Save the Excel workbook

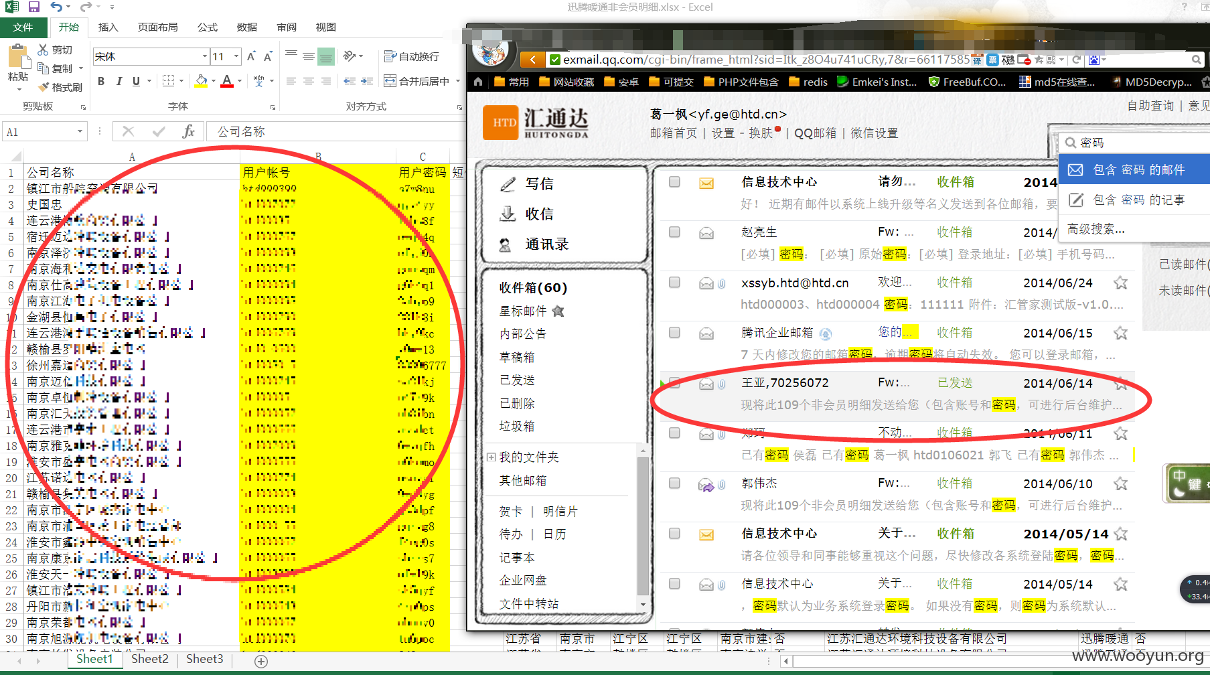point(33,7)
